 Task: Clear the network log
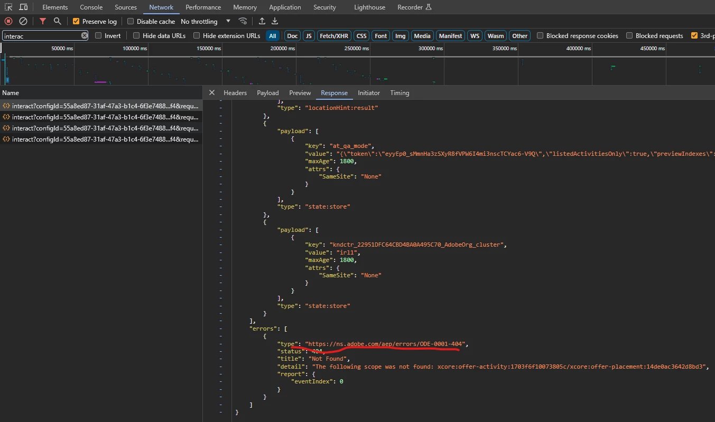(23, 21)
